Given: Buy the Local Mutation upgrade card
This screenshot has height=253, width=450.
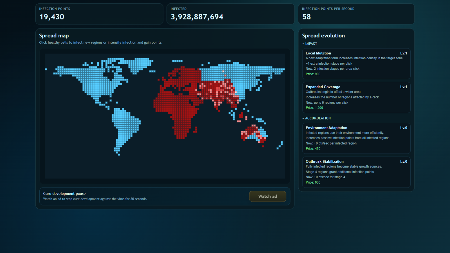Looking at the screenshot, I should [x=356, y=64].
